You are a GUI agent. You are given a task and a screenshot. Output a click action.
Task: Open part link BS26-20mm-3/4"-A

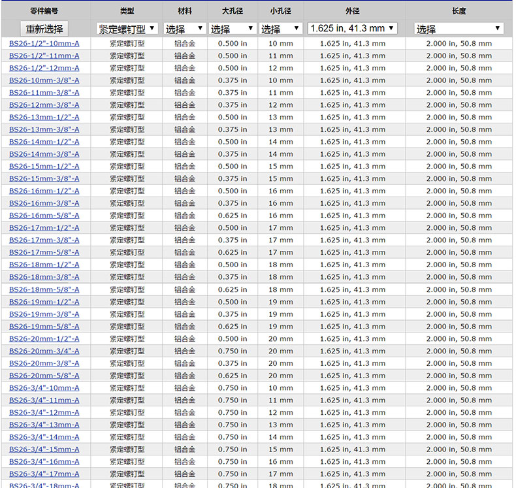(44, 351)
